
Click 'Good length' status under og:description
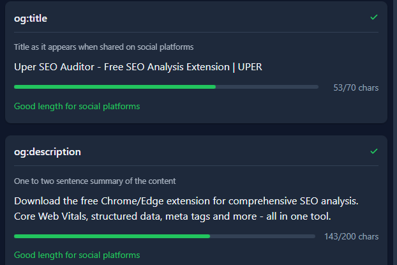(x=77, y=255)
